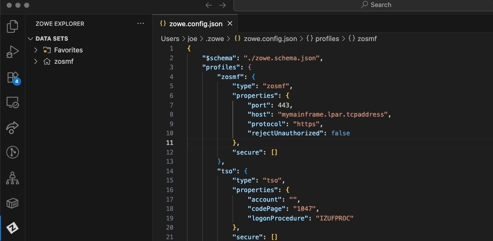Open the container box activity bar icon

(13, 203)
